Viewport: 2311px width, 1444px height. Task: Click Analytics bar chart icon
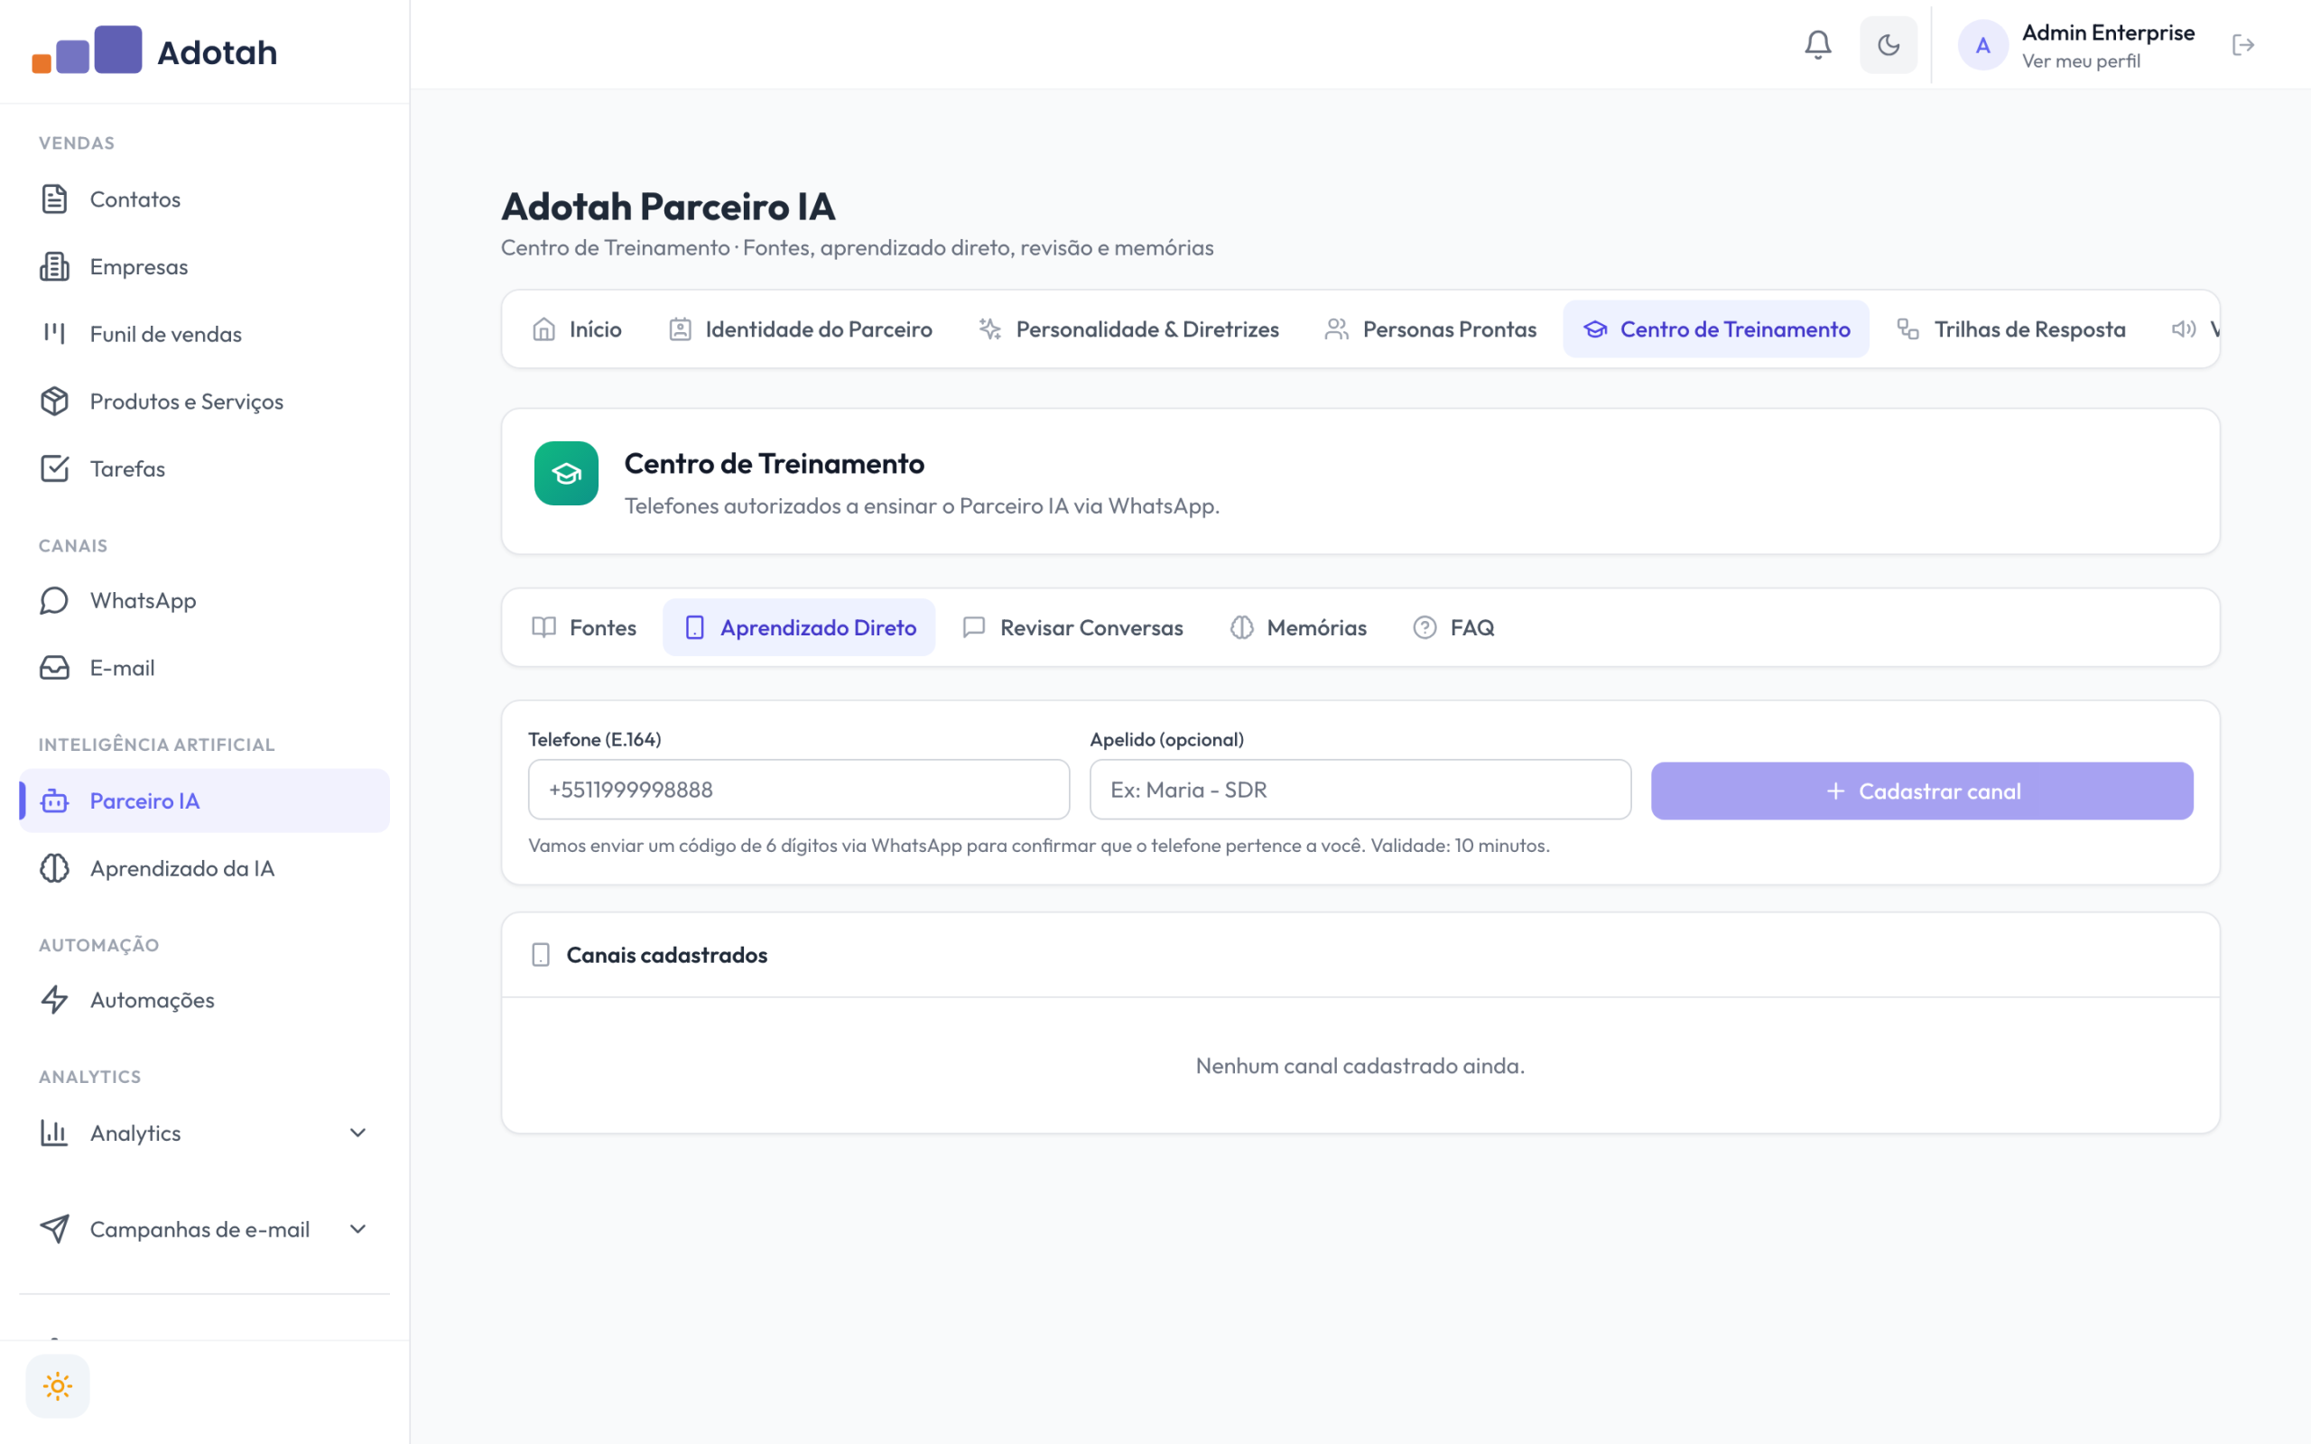tap(54, 1133)
